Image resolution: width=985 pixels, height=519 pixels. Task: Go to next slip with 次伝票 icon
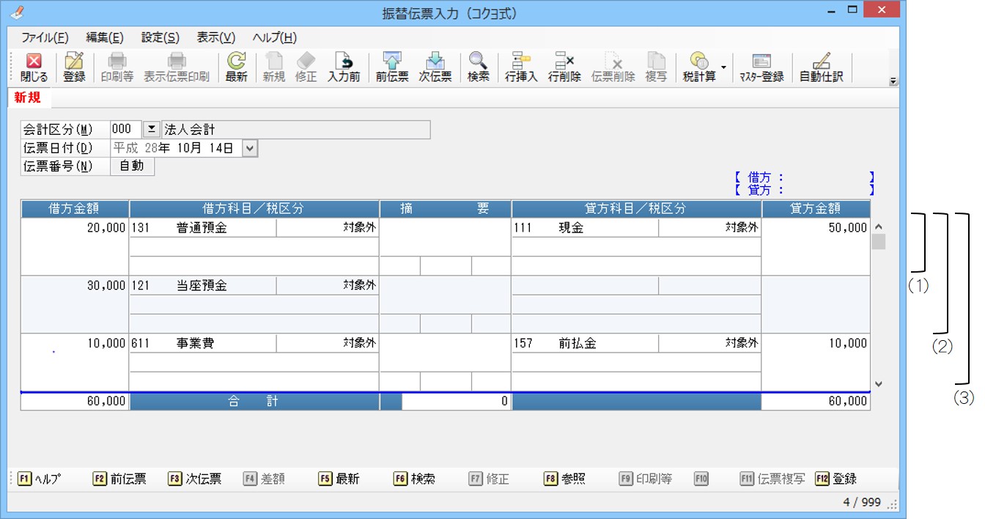click(435, 67)
